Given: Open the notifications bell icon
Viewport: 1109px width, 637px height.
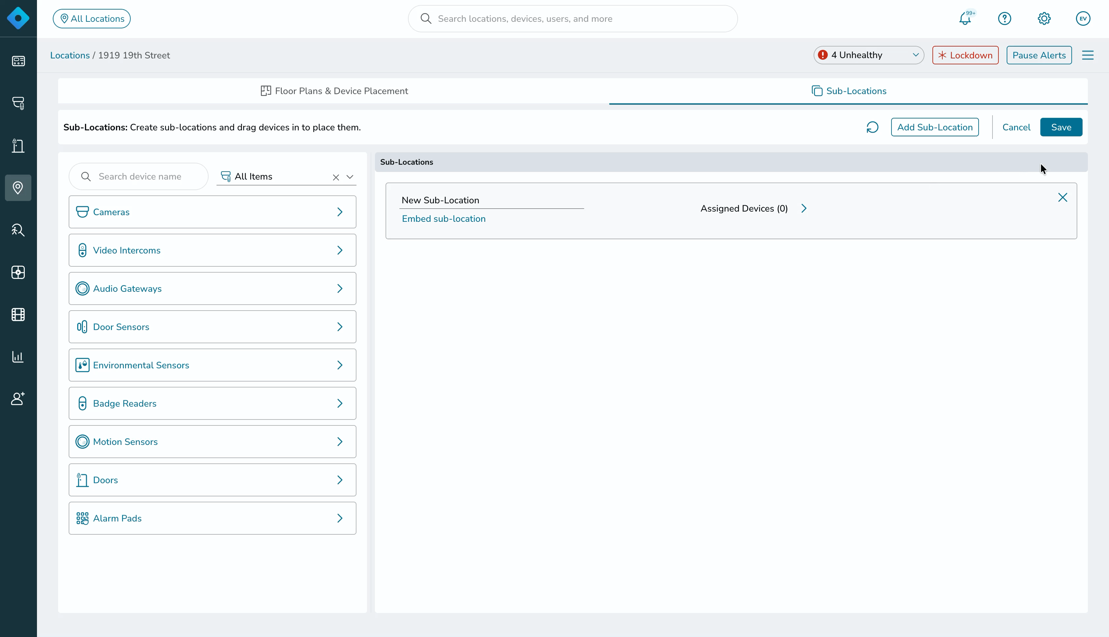Looking at the screenshot, I should [x=965, y=19].
